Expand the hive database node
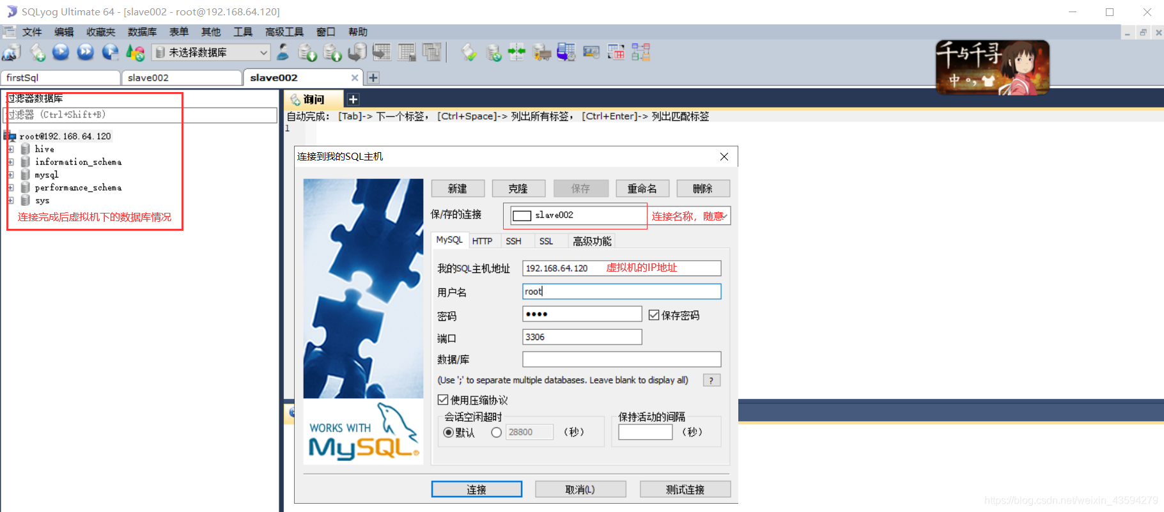This screenshot has height=512, width=1164. [x=11, y=149]
